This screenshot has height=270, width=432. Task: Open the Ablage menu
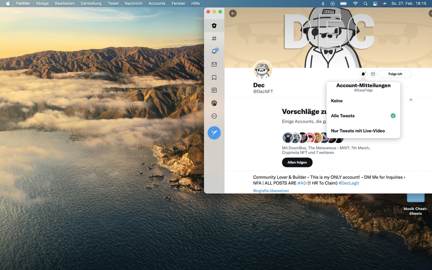(42, 4)
